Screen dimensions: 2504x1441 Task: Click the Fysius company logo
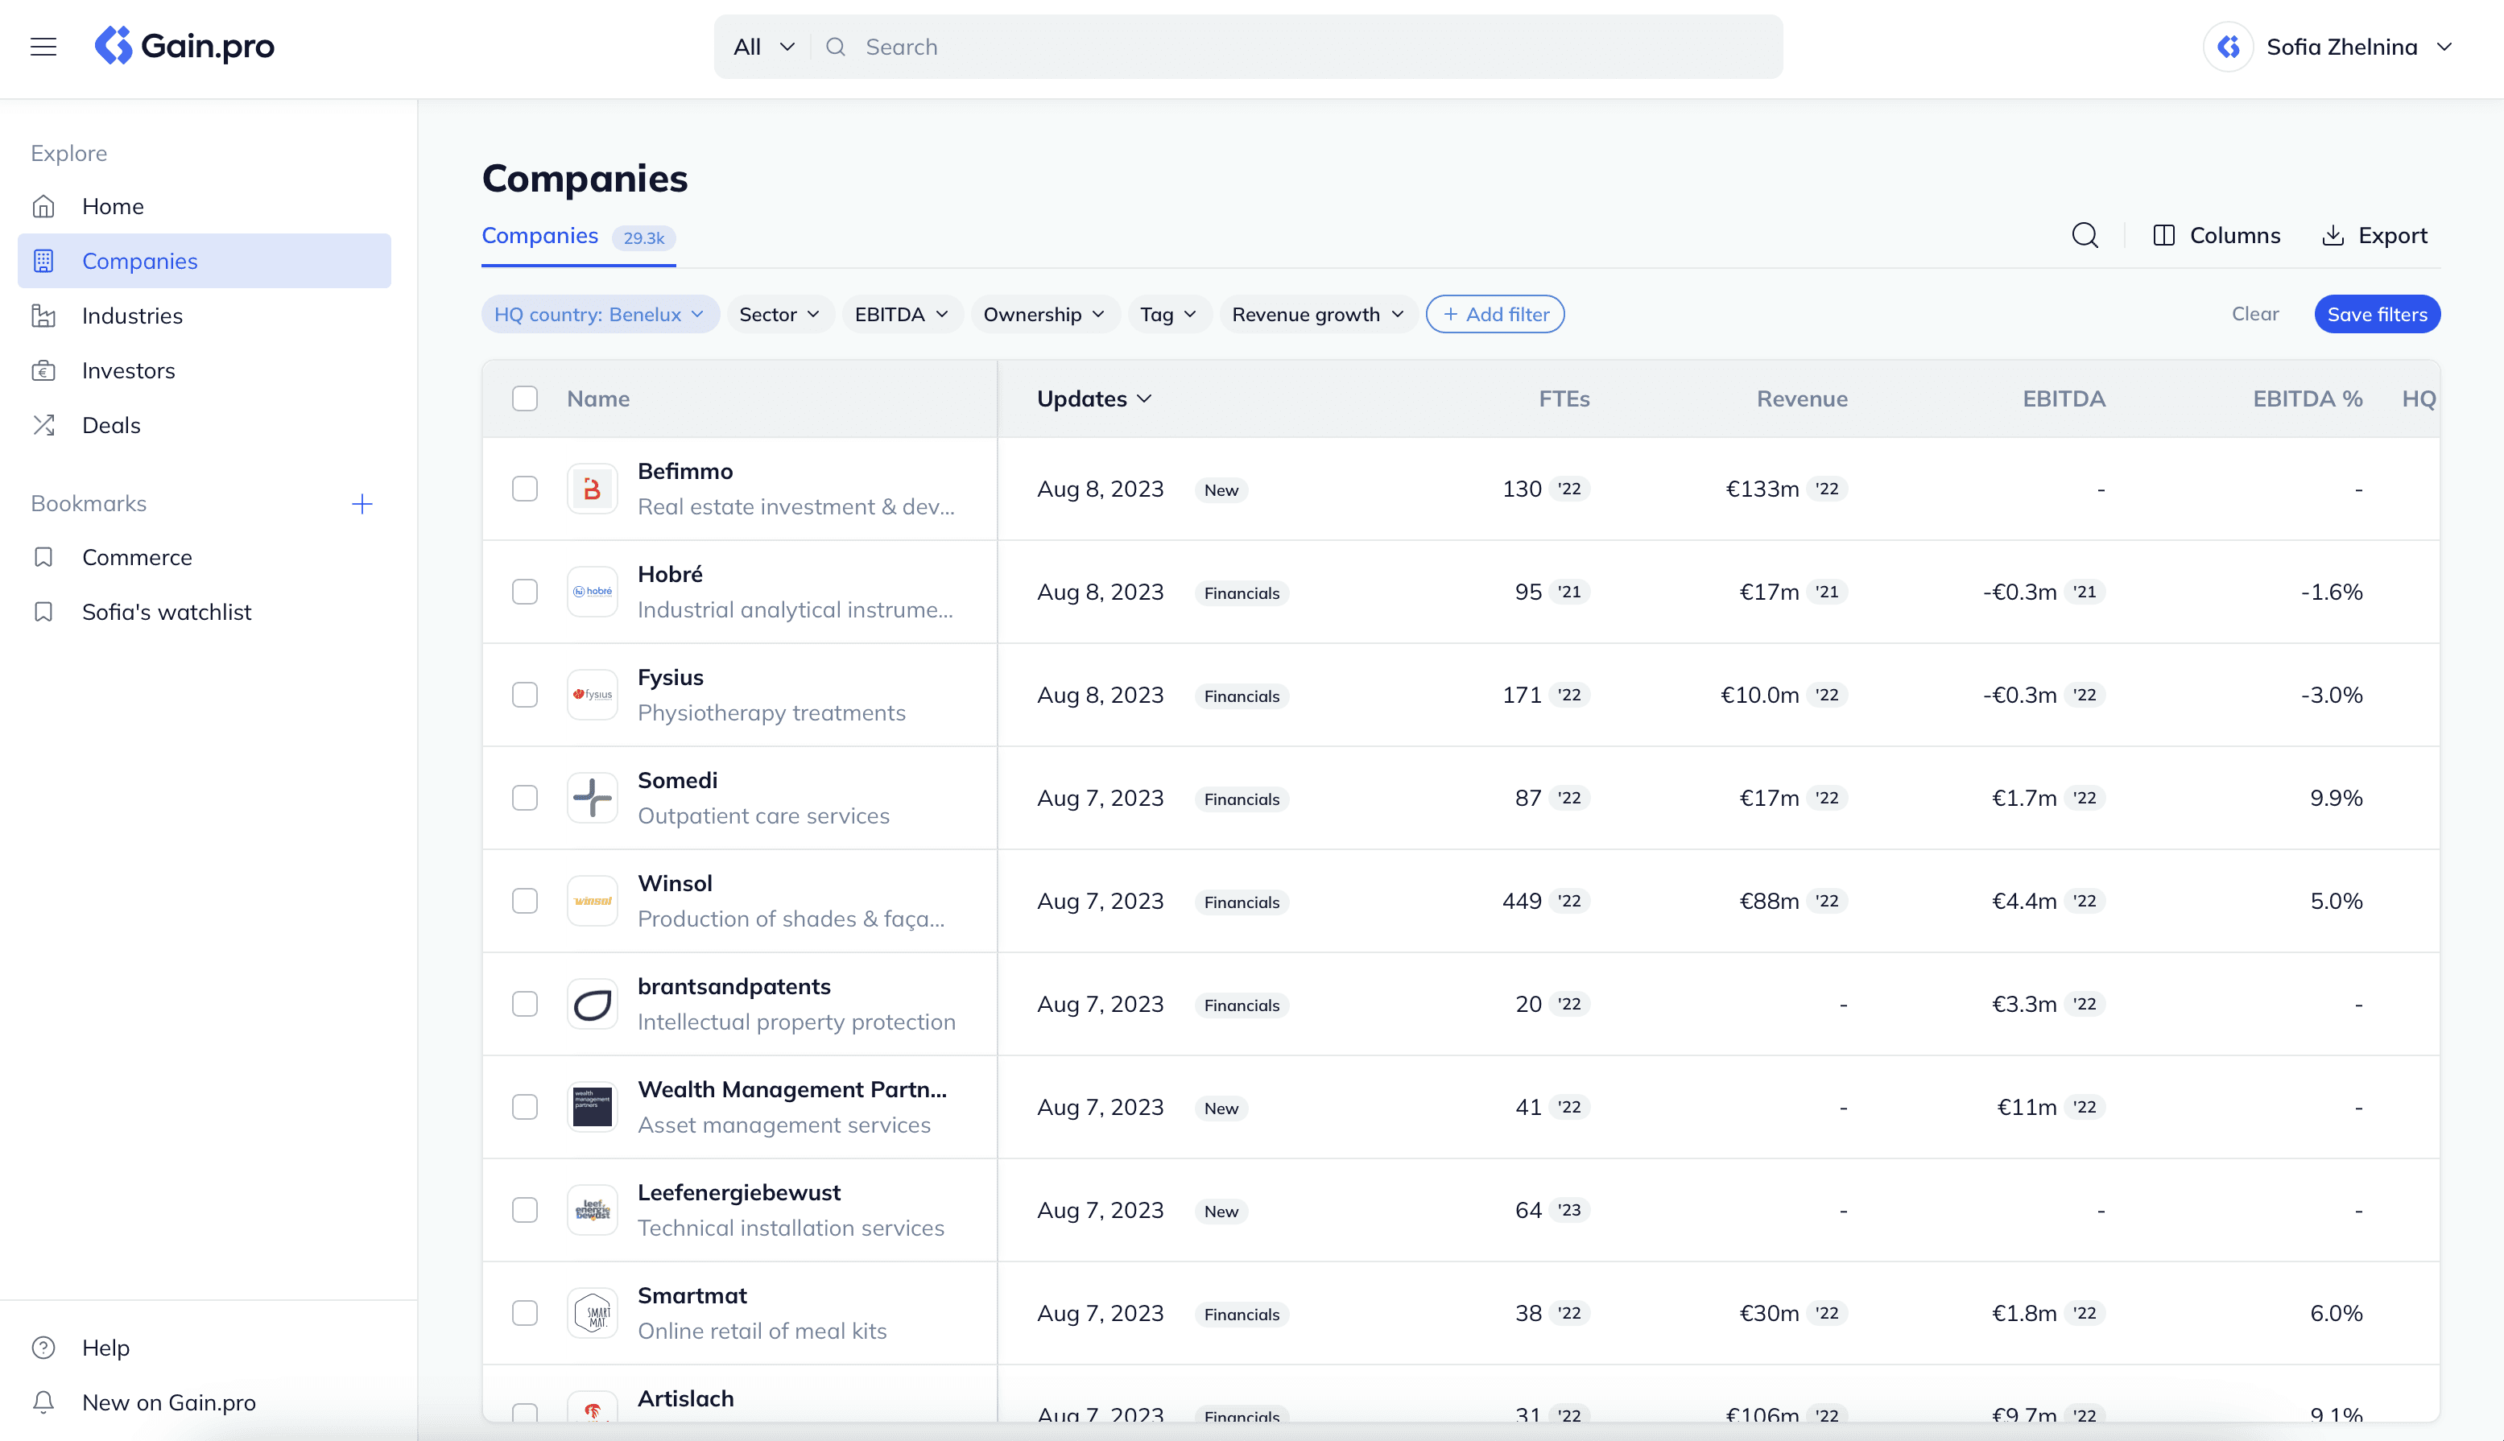click(x=592, y=695)
